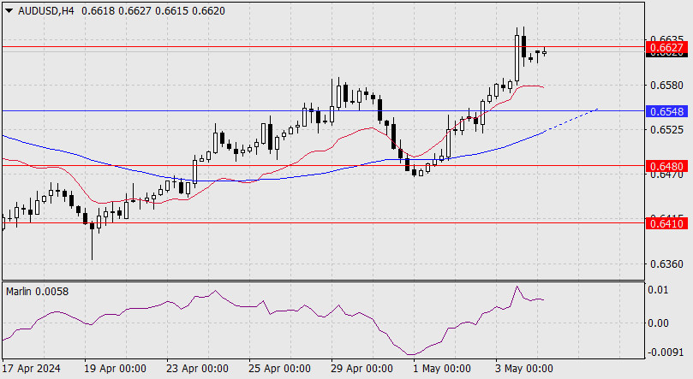Select the blue 0.6548 price level label
This screenshot has height=379, width=693.
tap(667, 111)
